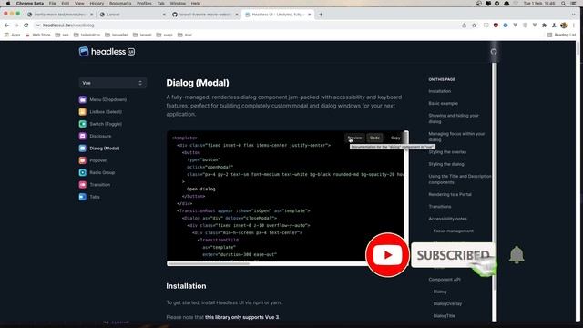
Task: Click the Installation heading
Action: pyautogui.click(x=186, y=286)
